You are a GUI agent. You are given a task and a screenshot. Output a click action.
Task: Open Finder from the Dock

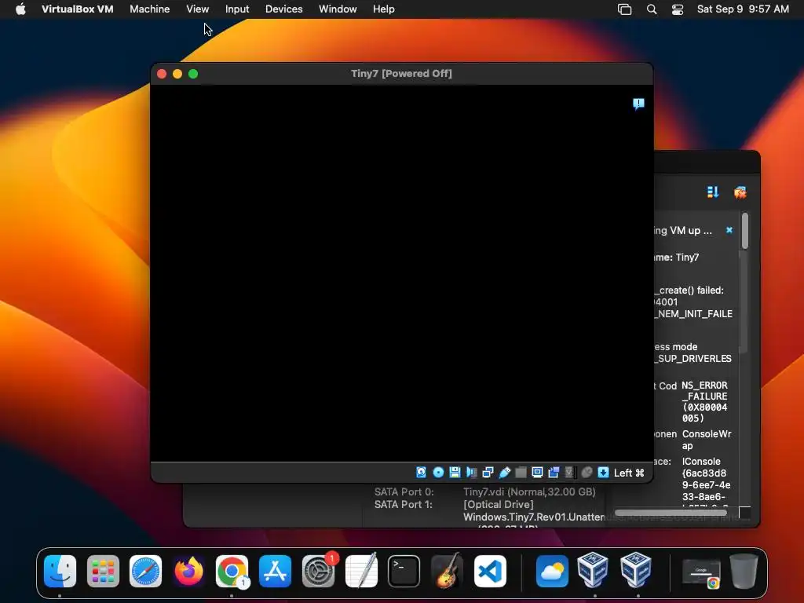point(60,571)
